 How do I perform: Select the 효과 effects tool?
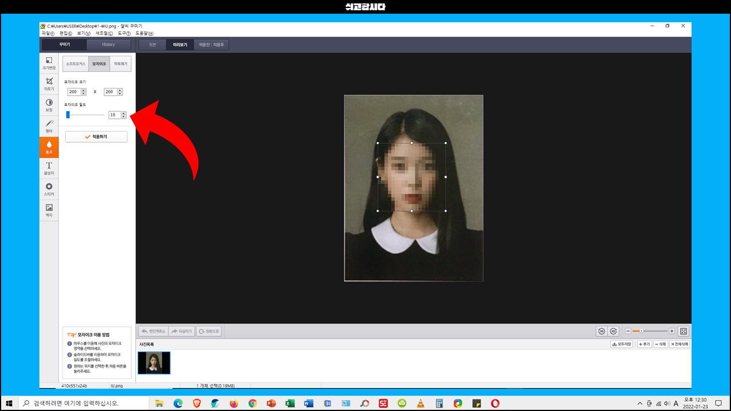point(49,147)
